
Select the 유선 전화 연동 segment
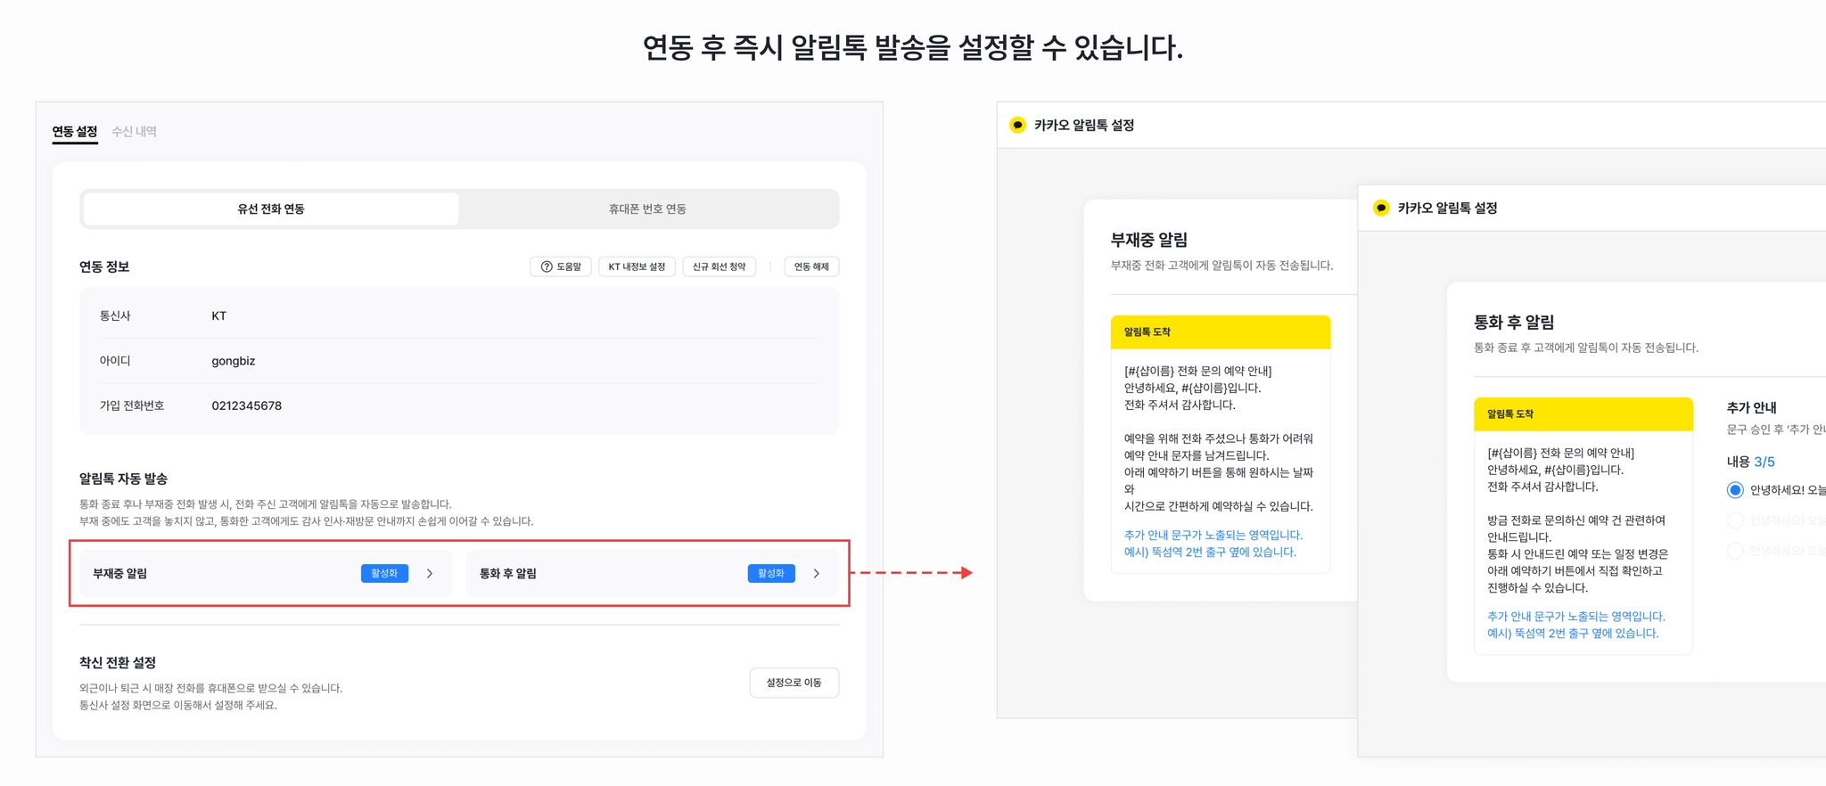click(271, 209)
